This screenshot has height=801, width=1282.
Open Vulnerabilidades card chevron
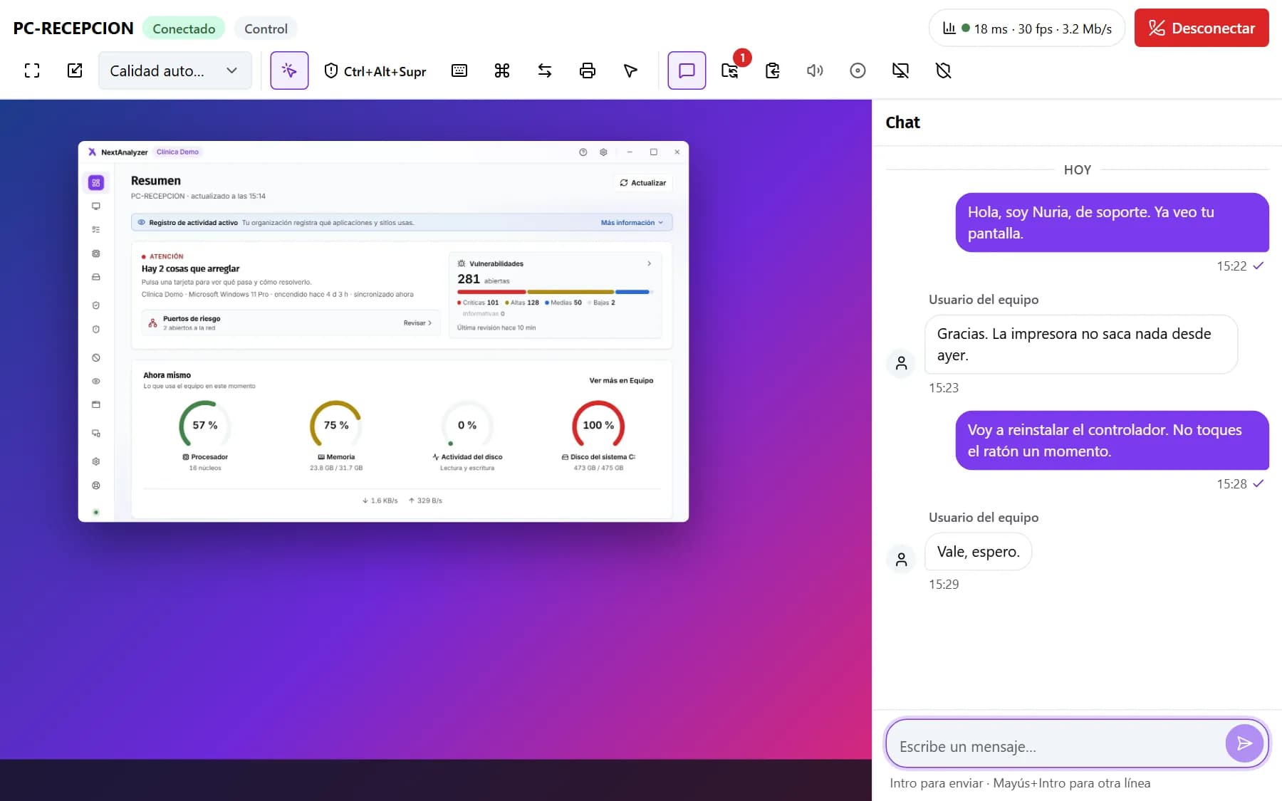(649, 263)
